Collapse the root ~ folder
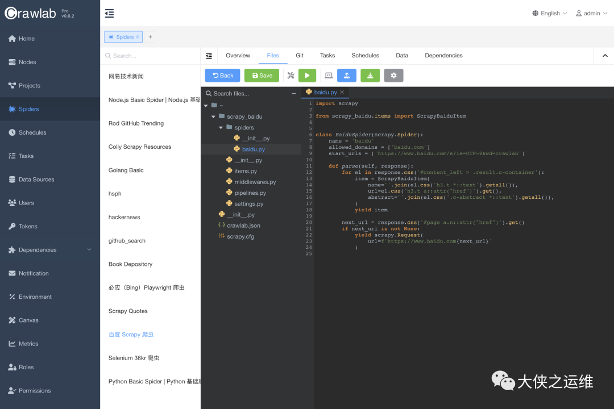The height and width of the screenshot is (409, 614). point(206,106)
